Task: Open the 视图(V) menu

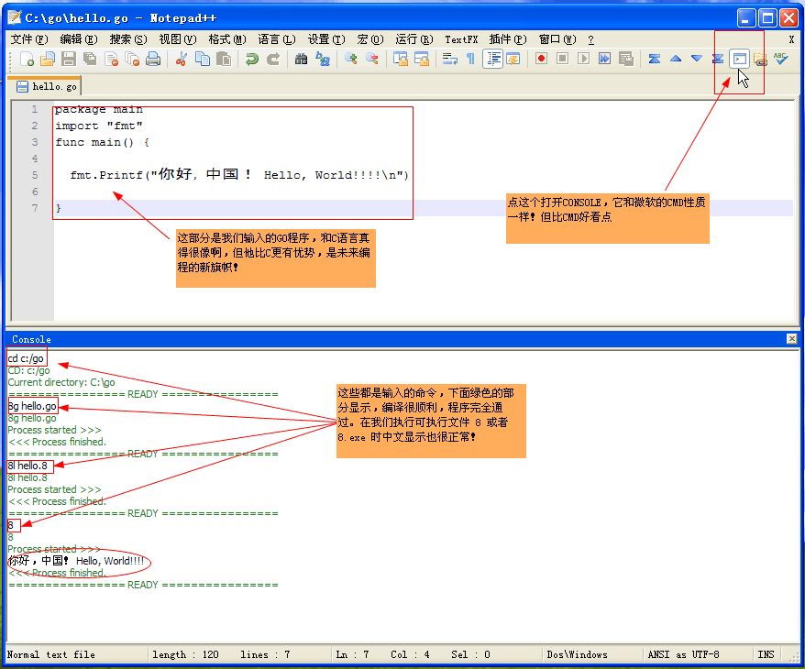Action: click(178, 39)
